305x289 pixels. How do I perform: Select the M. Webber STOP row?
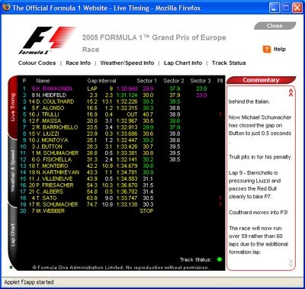122,210
